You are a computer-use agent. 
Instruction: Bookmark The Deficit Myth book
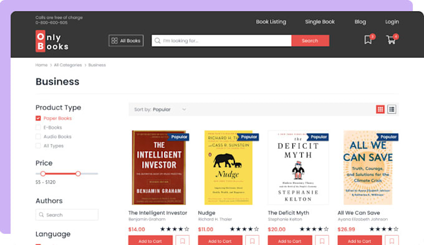point(322,241)
